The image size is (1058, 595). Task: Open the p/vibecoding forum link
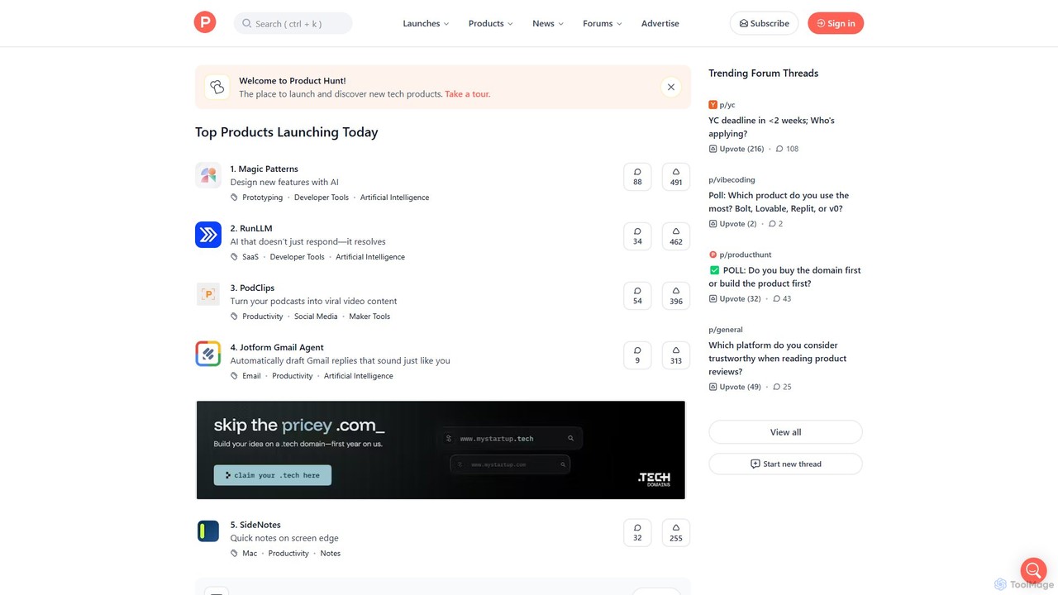[732, 179]
